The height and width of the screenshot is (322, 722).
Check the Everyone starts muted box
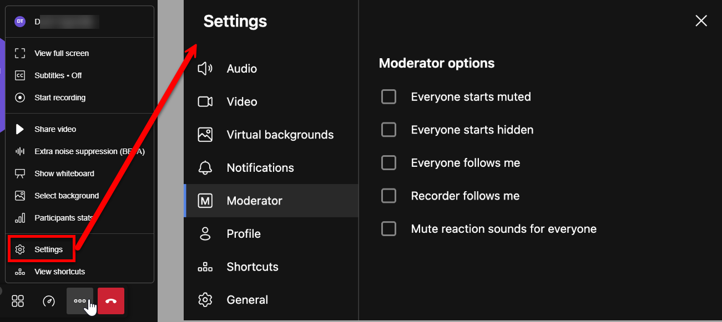click(x=388, y=97)
